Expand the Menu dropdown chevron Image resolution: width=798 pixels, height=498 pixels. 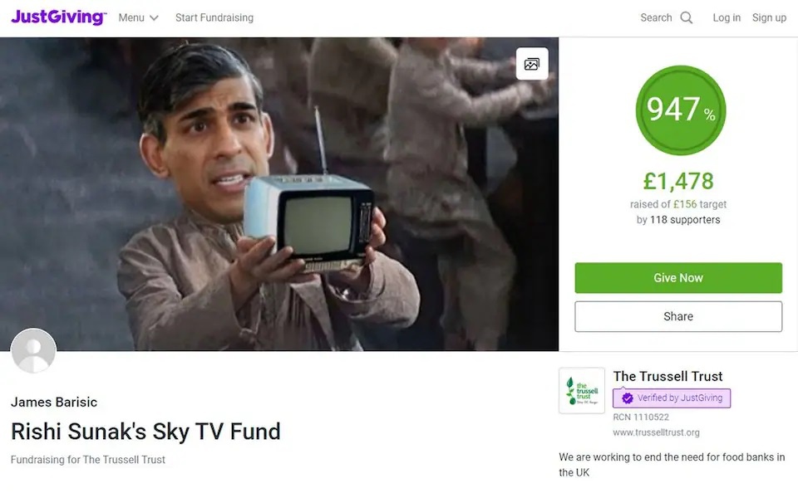(154, 17)
